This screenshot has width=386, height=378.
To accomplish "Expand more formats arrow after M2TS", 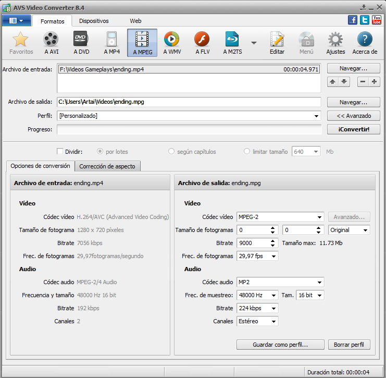I will tap(254, 43).
